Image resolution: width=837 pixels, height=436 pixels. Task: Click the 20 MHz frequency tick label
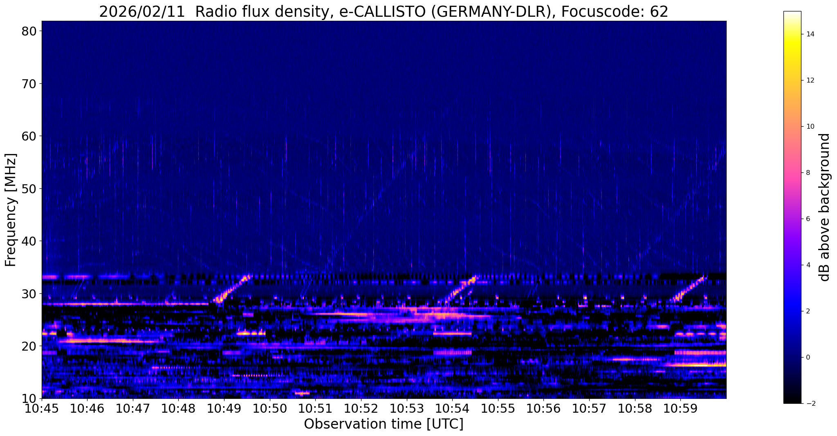[29, 346]
